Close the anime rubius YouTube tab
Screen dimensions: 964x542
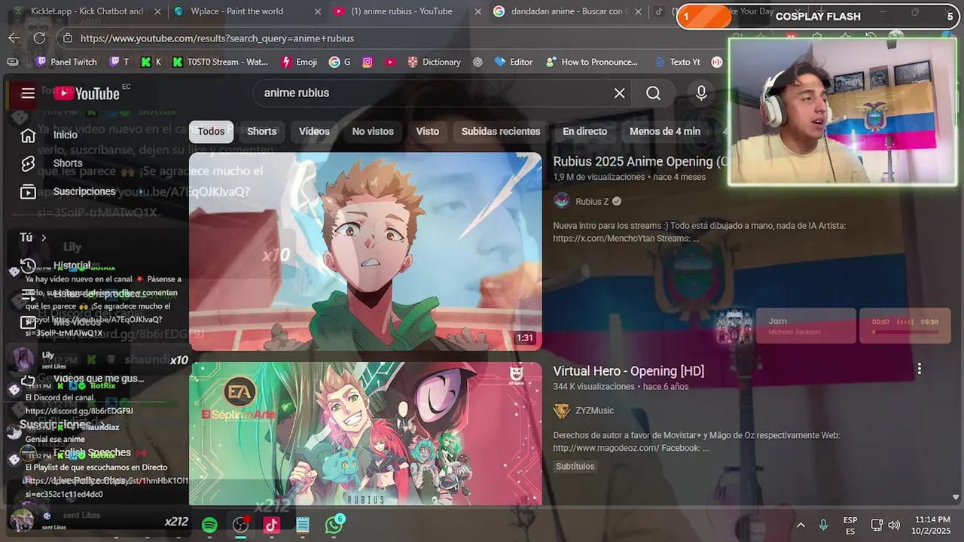pos(477,11)
